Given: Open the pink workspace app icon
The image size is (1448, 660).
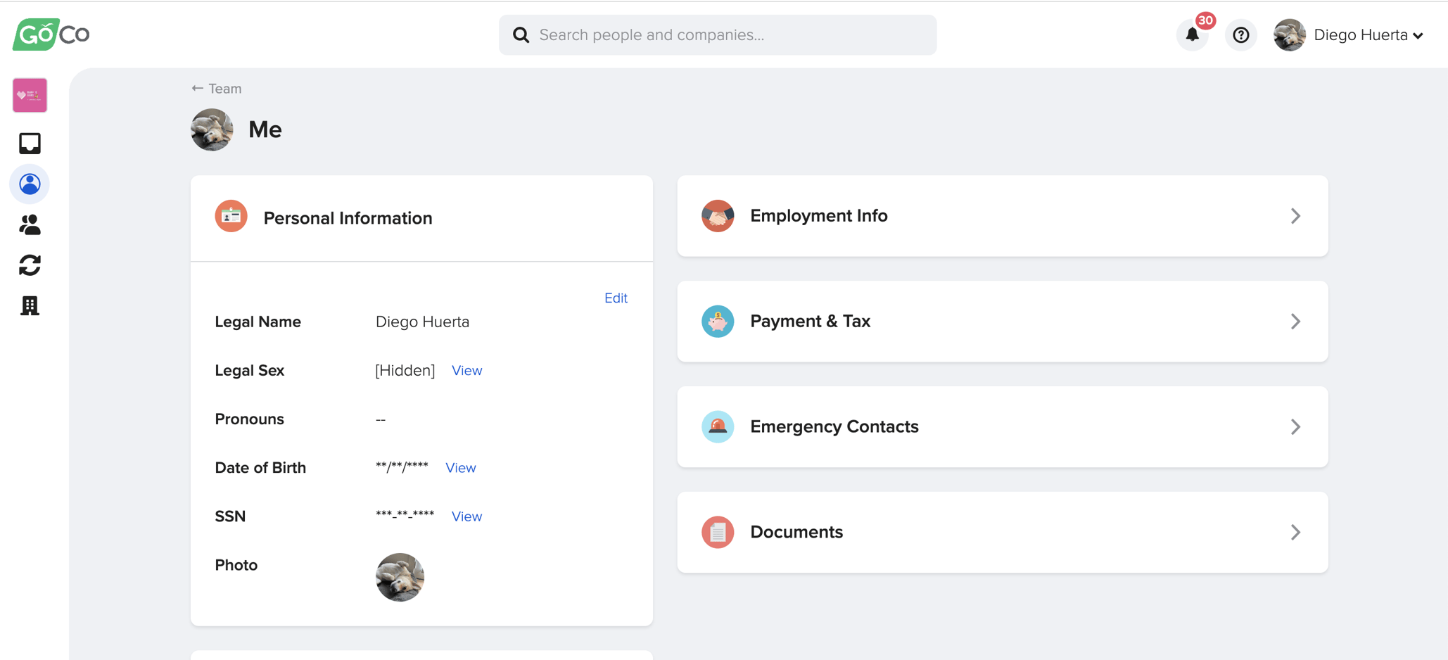Looking at the screenshot, I should (30, 94).
